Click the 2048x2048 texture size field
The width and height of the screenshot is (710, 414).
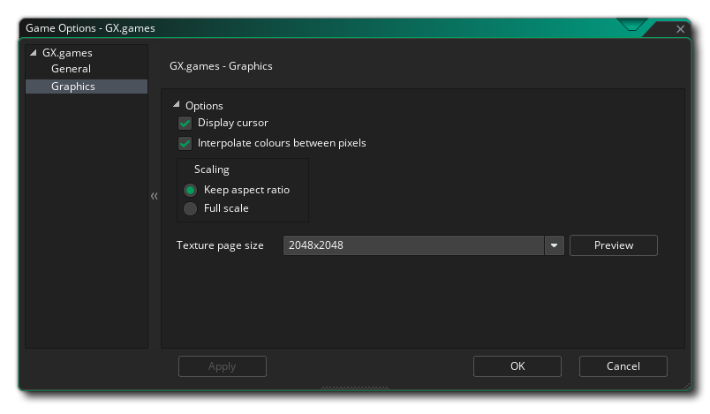[x=414, y=245]
